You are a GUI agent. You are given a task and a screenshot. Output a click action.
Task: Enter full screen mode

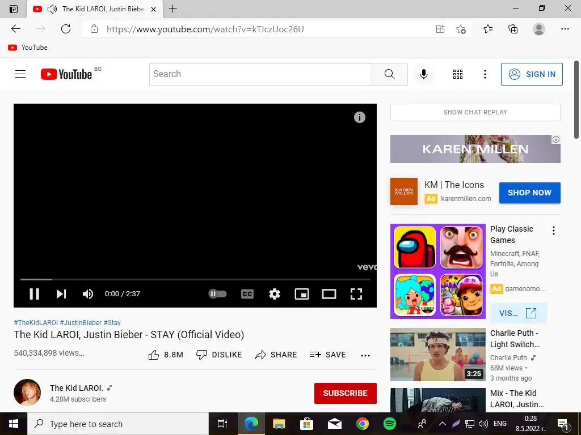point(356,294)
